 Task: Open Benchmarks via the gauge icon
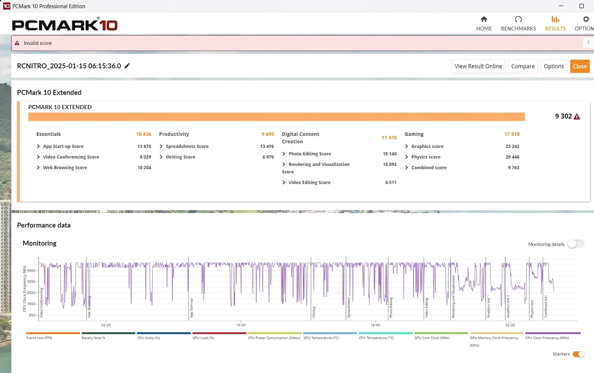[x=518, y=19]
